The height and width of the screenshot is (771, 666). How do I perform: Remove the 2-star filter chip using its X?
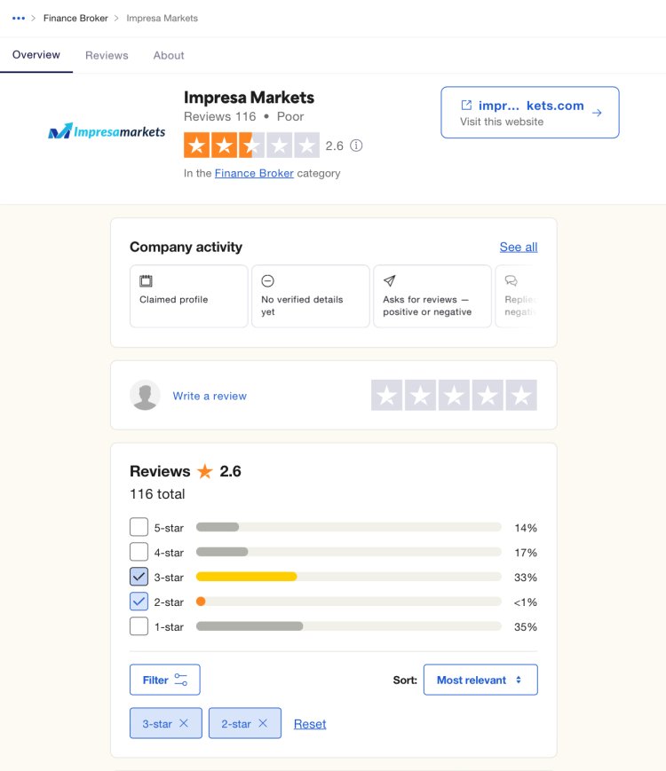tap(263, 723)
